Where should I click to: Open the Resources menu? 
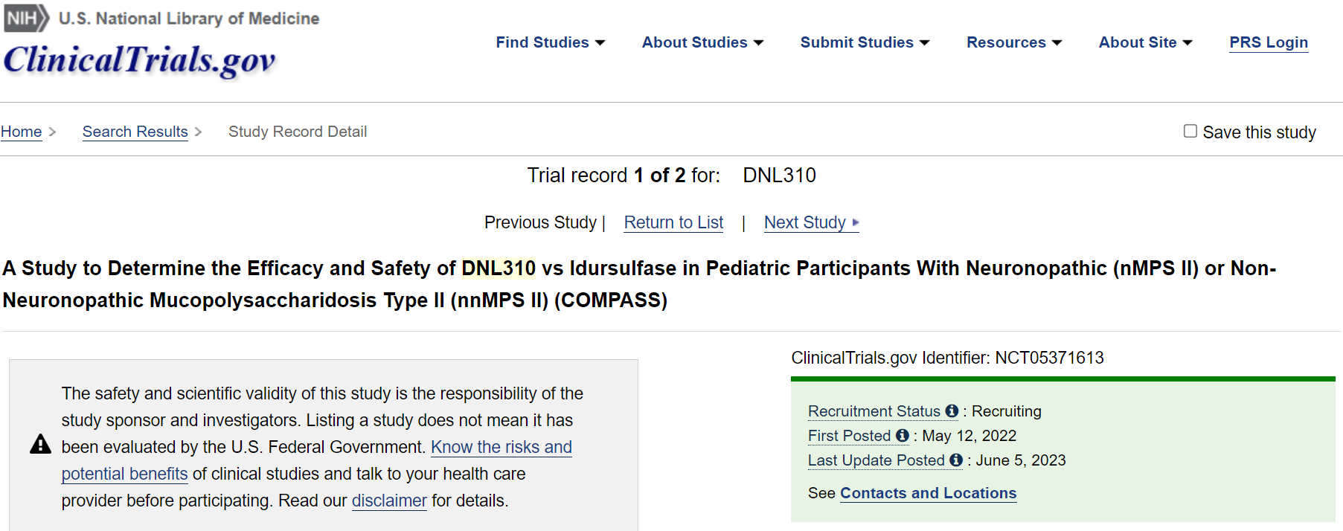click(x=1013, y=42)
